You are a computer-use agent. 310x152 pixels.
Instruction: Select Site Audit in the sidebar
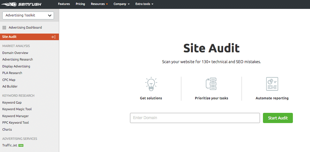pyautogui.click(x=30, y=37)
